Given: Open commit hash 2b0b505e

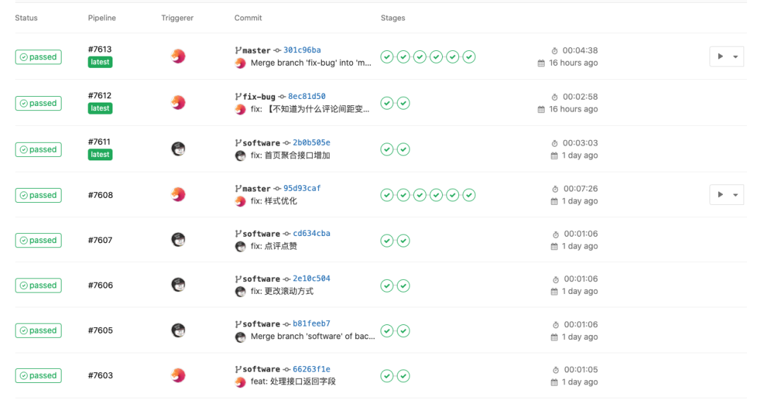Looking at the screenshot, I should click(x=311, y=143).
